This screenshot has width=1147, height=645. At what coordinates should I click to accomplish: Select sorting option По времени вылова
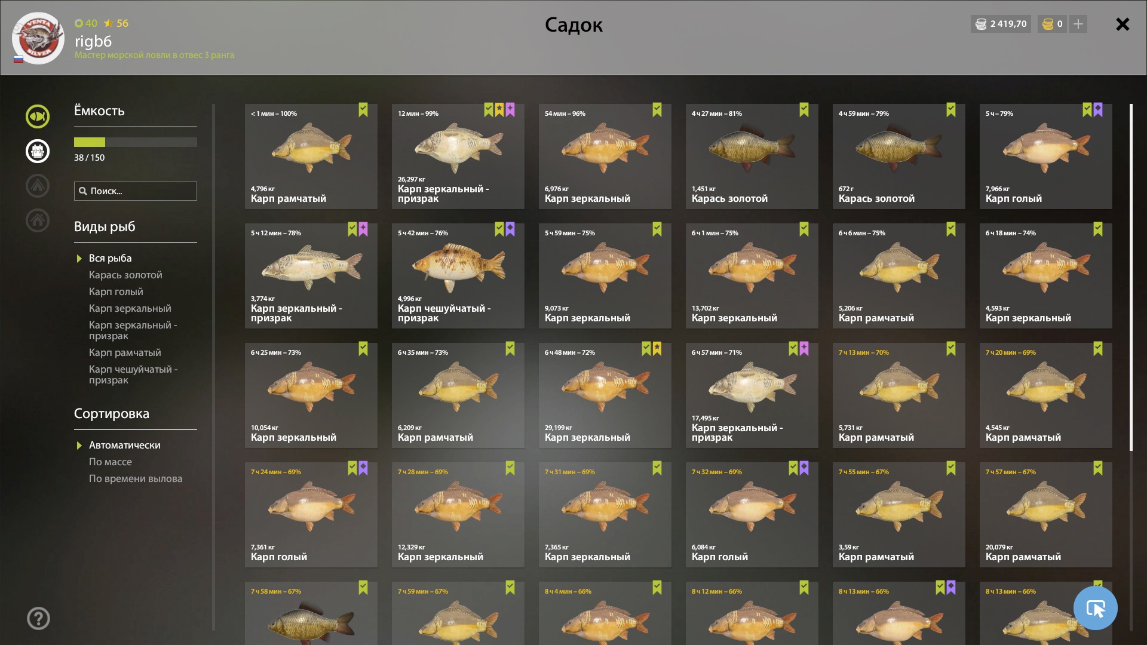[136, 478]
